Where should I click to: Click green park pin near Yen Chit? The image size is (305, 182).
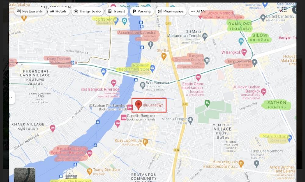207,103
